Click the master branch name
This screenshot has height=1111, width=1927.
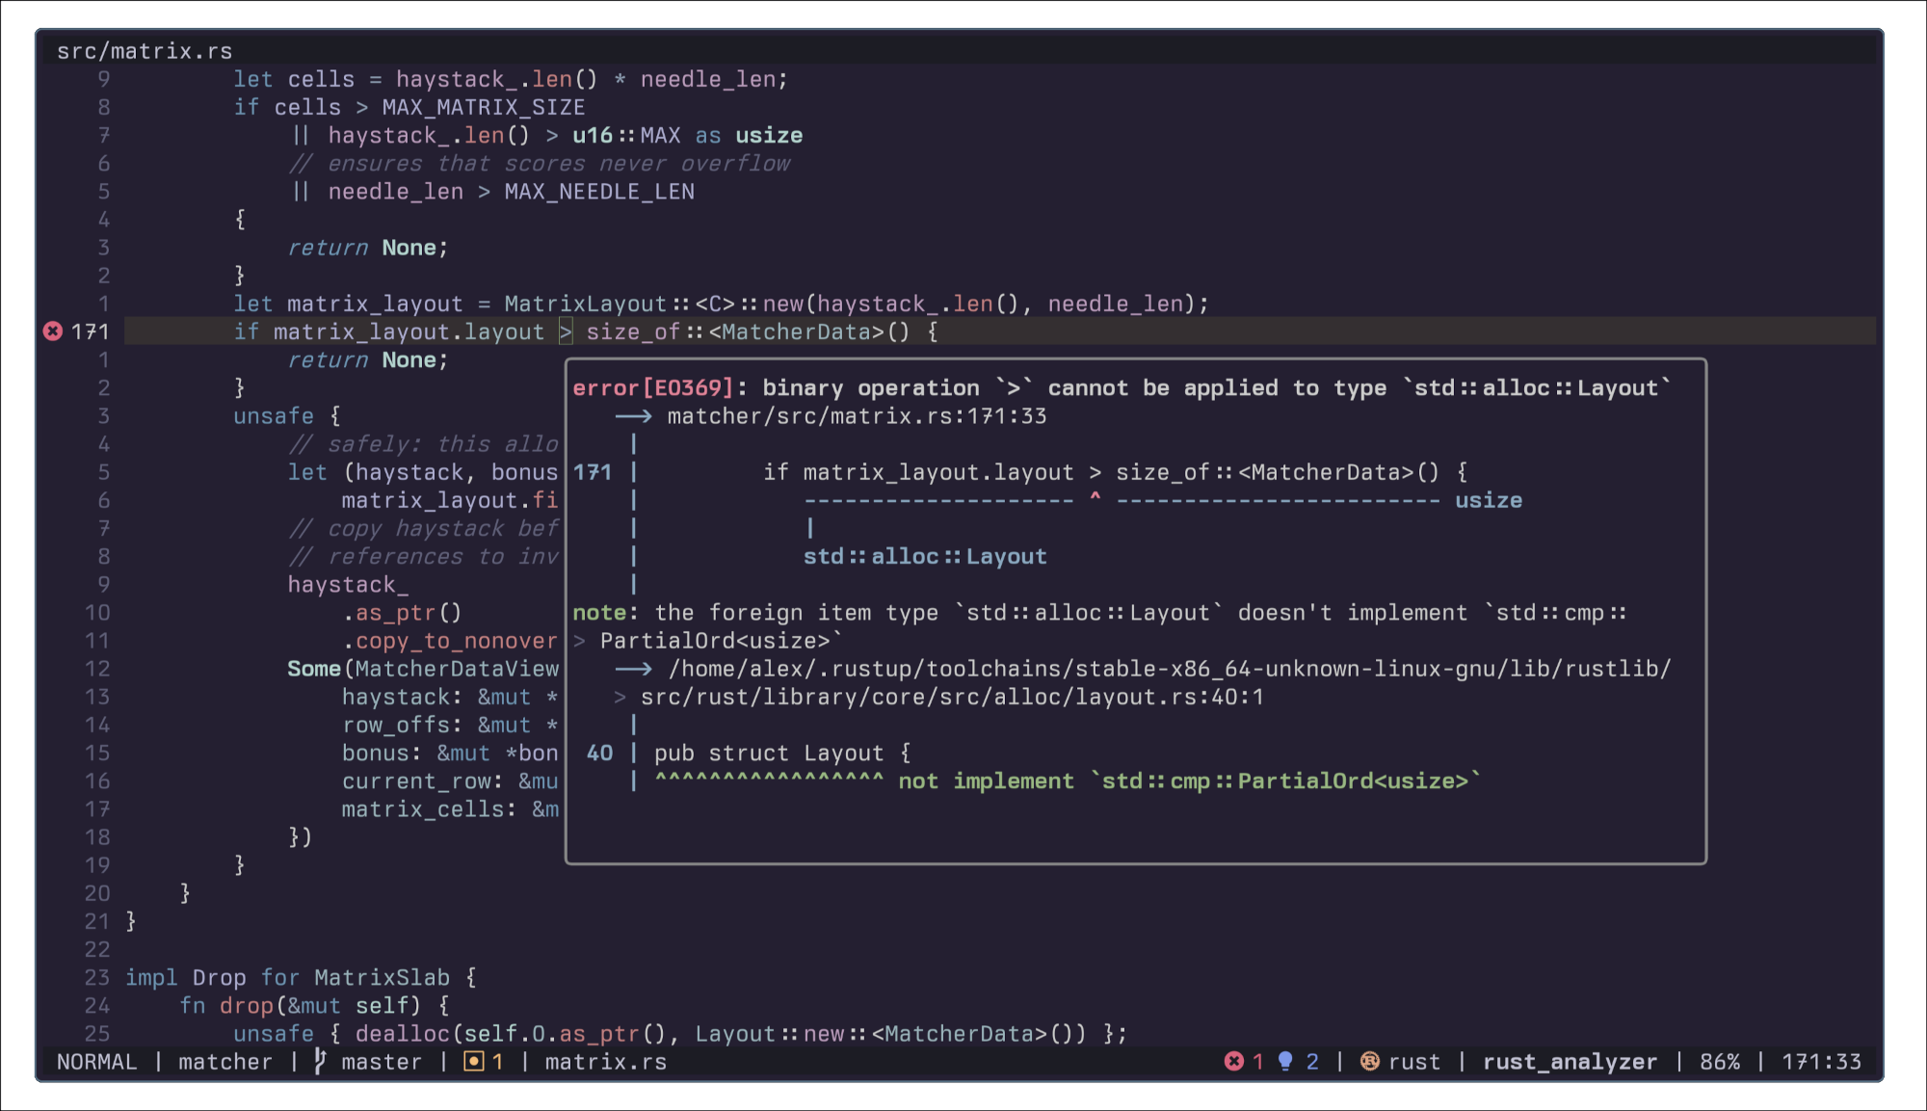pos(381,1061)
